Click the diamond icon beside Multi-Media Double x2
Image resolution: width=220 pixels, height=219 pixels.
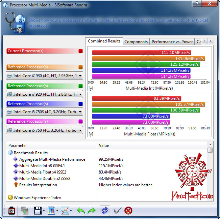coord(16,179)
